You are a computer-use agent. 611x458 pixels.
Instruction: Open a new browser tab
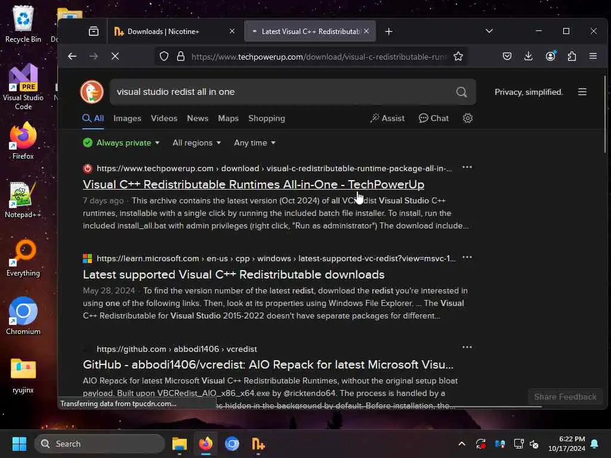(388, 32)
